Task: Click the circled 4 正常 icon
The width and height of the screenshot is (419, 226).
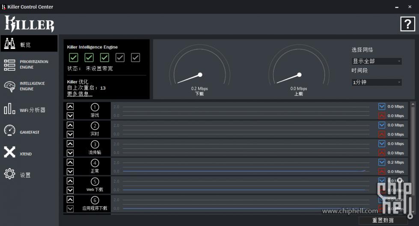Action: (95, 163)
